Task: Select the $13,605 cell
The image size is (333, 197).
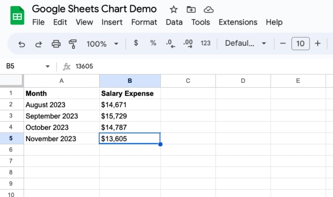Action: [130, 138]
